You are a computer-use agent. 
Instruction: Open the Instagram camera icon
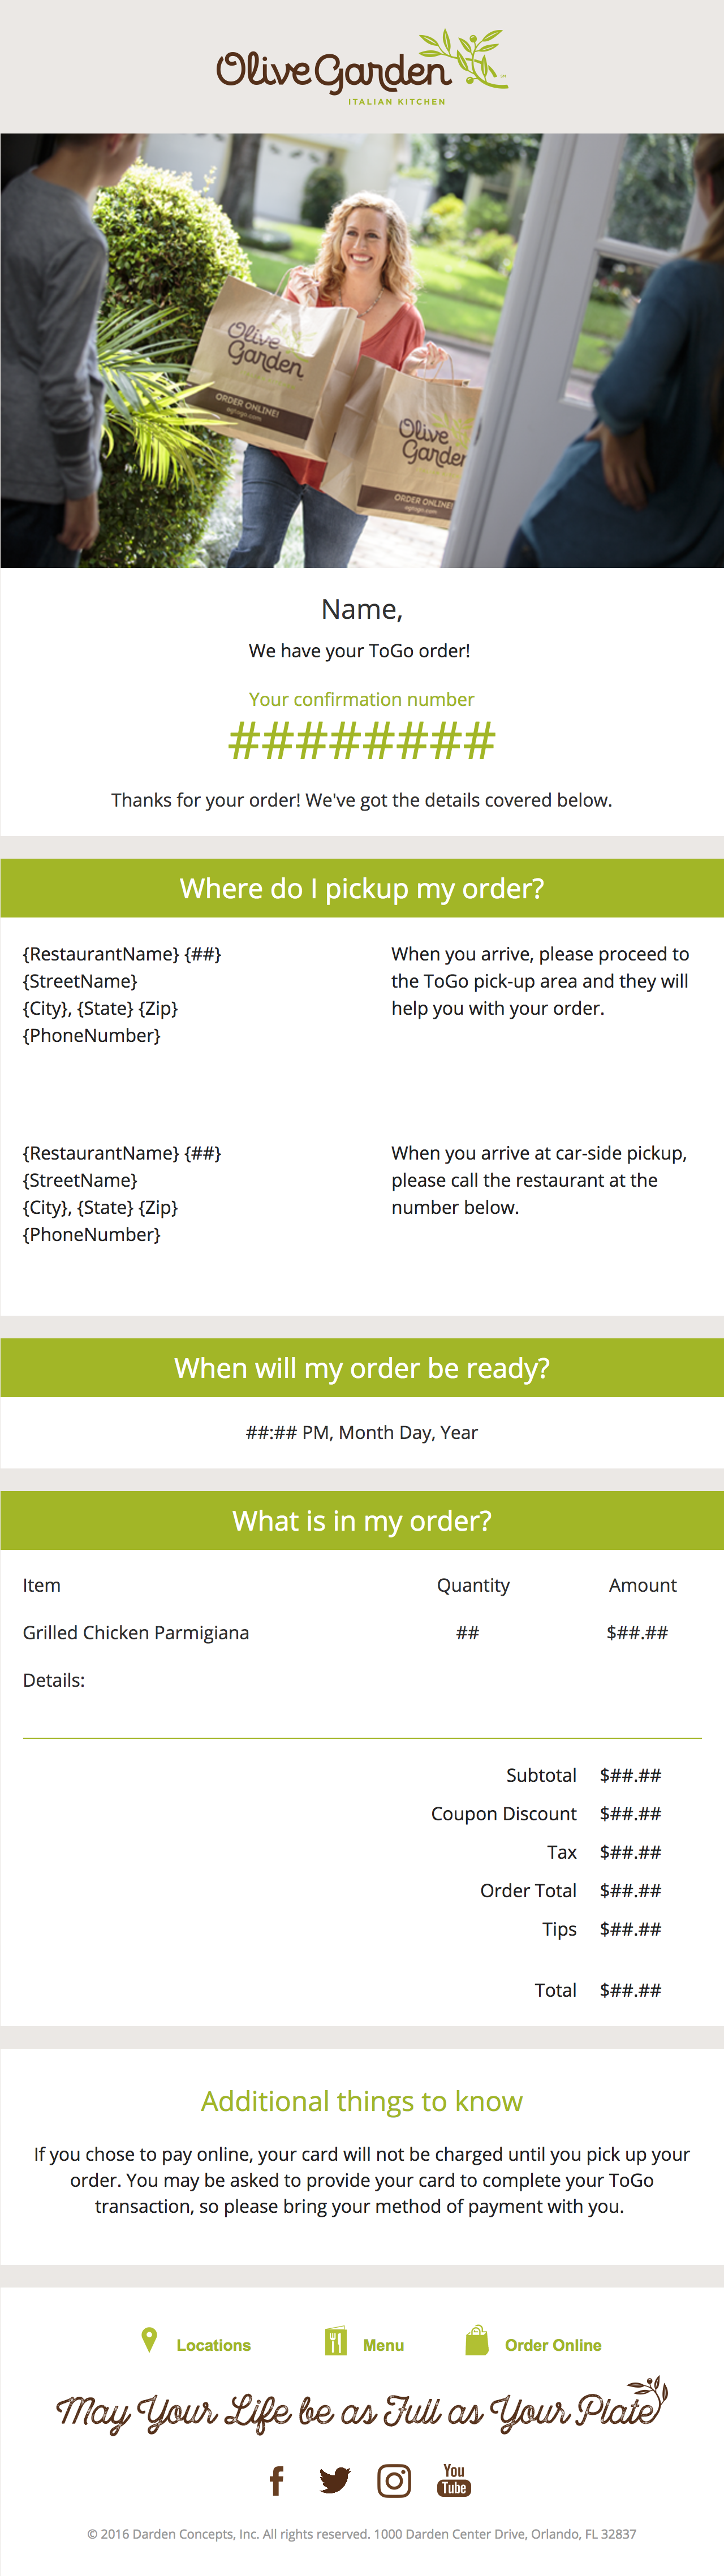[x=394, y=2480]
